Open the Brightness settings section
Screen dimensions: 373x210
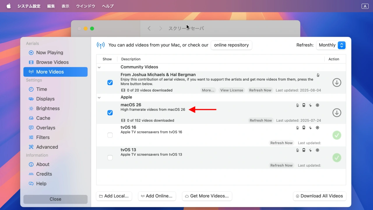[48, 108]
